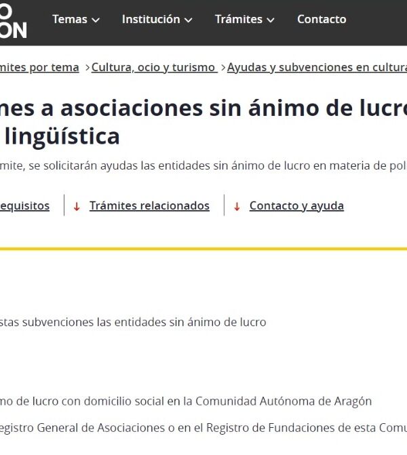The width and height of the screenshot is (407, 455).
Task: Click breadcrumb arrow before 'Cultura, ocio y turismo'
Action: point(88,67)
